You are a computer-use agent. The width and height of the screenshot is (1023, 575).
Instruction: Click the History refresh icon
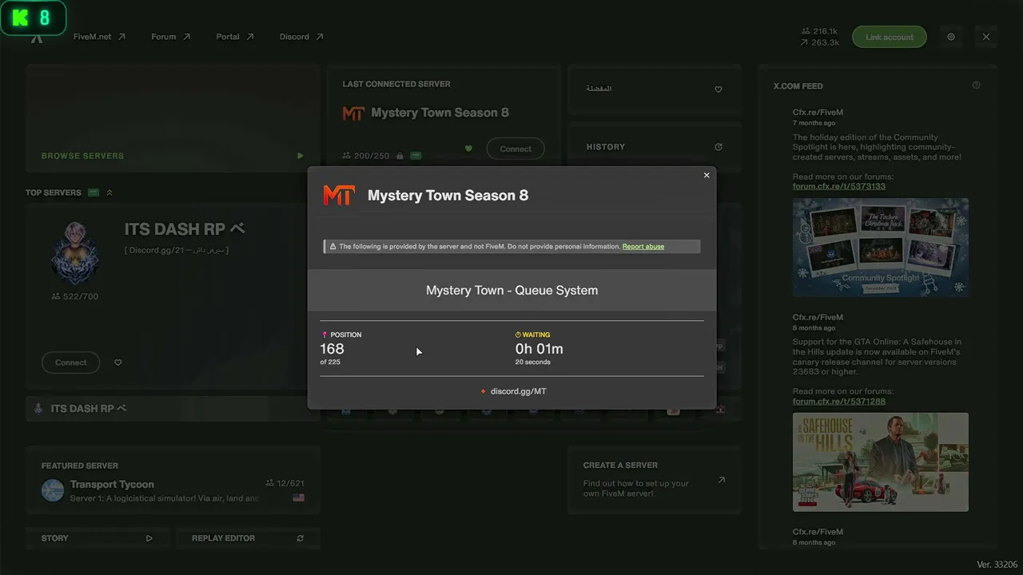point(718,147)
